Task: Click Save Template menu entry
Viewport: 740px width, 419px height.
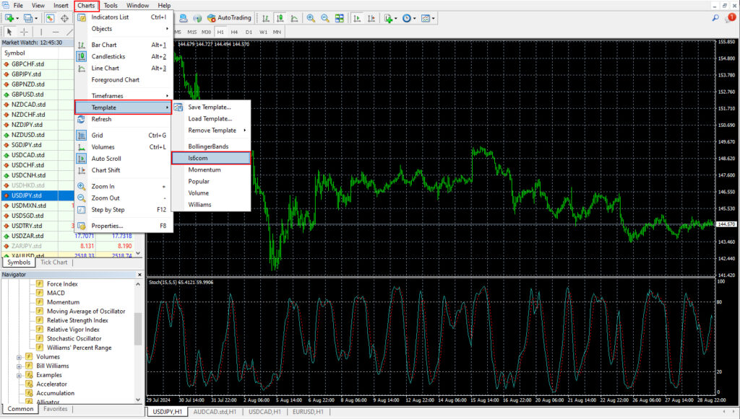Action: pos(212,107)
